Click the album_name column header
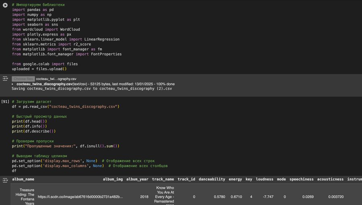 (23, 179)
